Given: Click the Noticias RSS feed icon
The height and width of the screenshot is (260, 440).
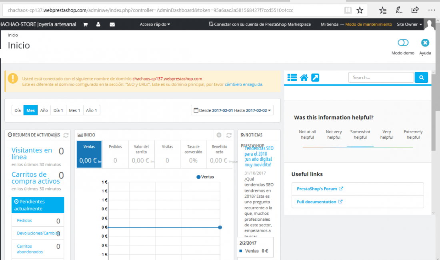Looking at the screenshot, I should click(x=242, y=135).
